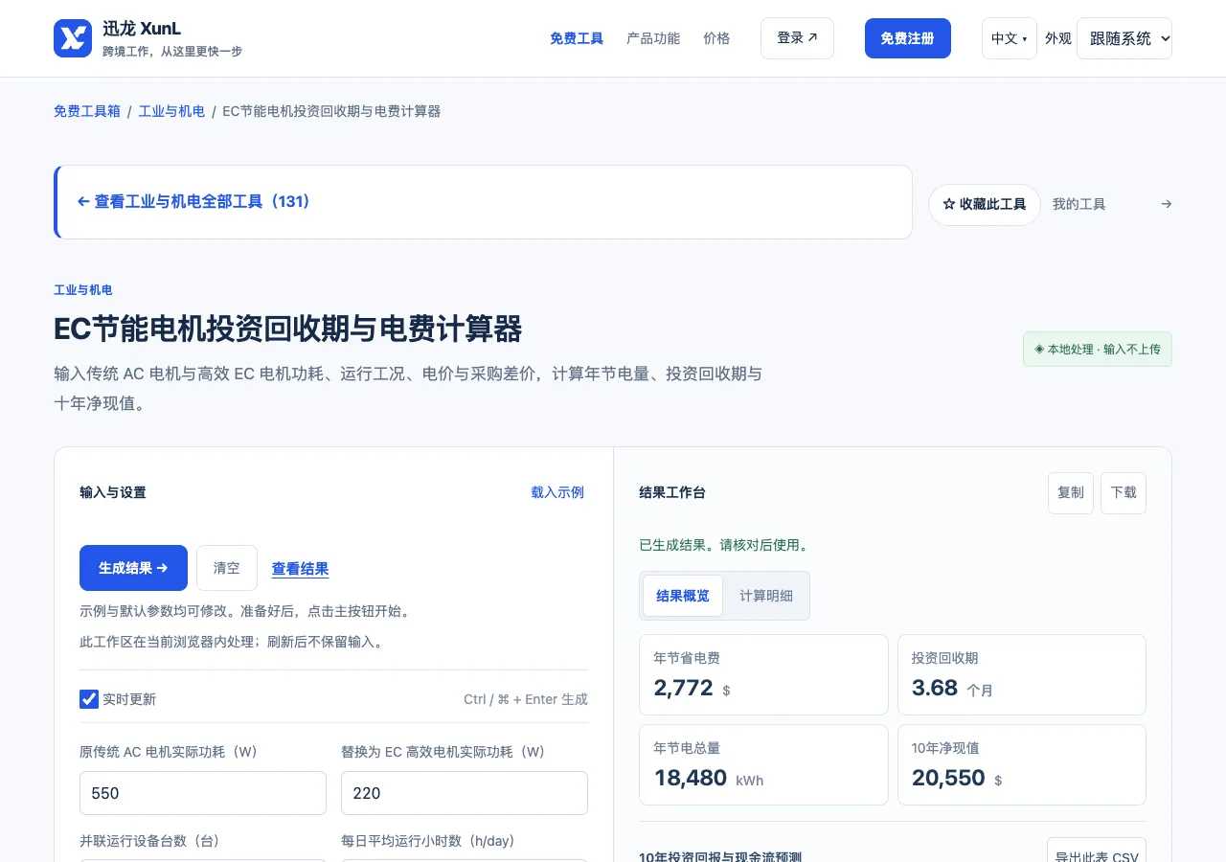Click the 年节省电费 value 2,772
Image resolution: width=1226 pixels, height=862 pixels.
(684, 688)
